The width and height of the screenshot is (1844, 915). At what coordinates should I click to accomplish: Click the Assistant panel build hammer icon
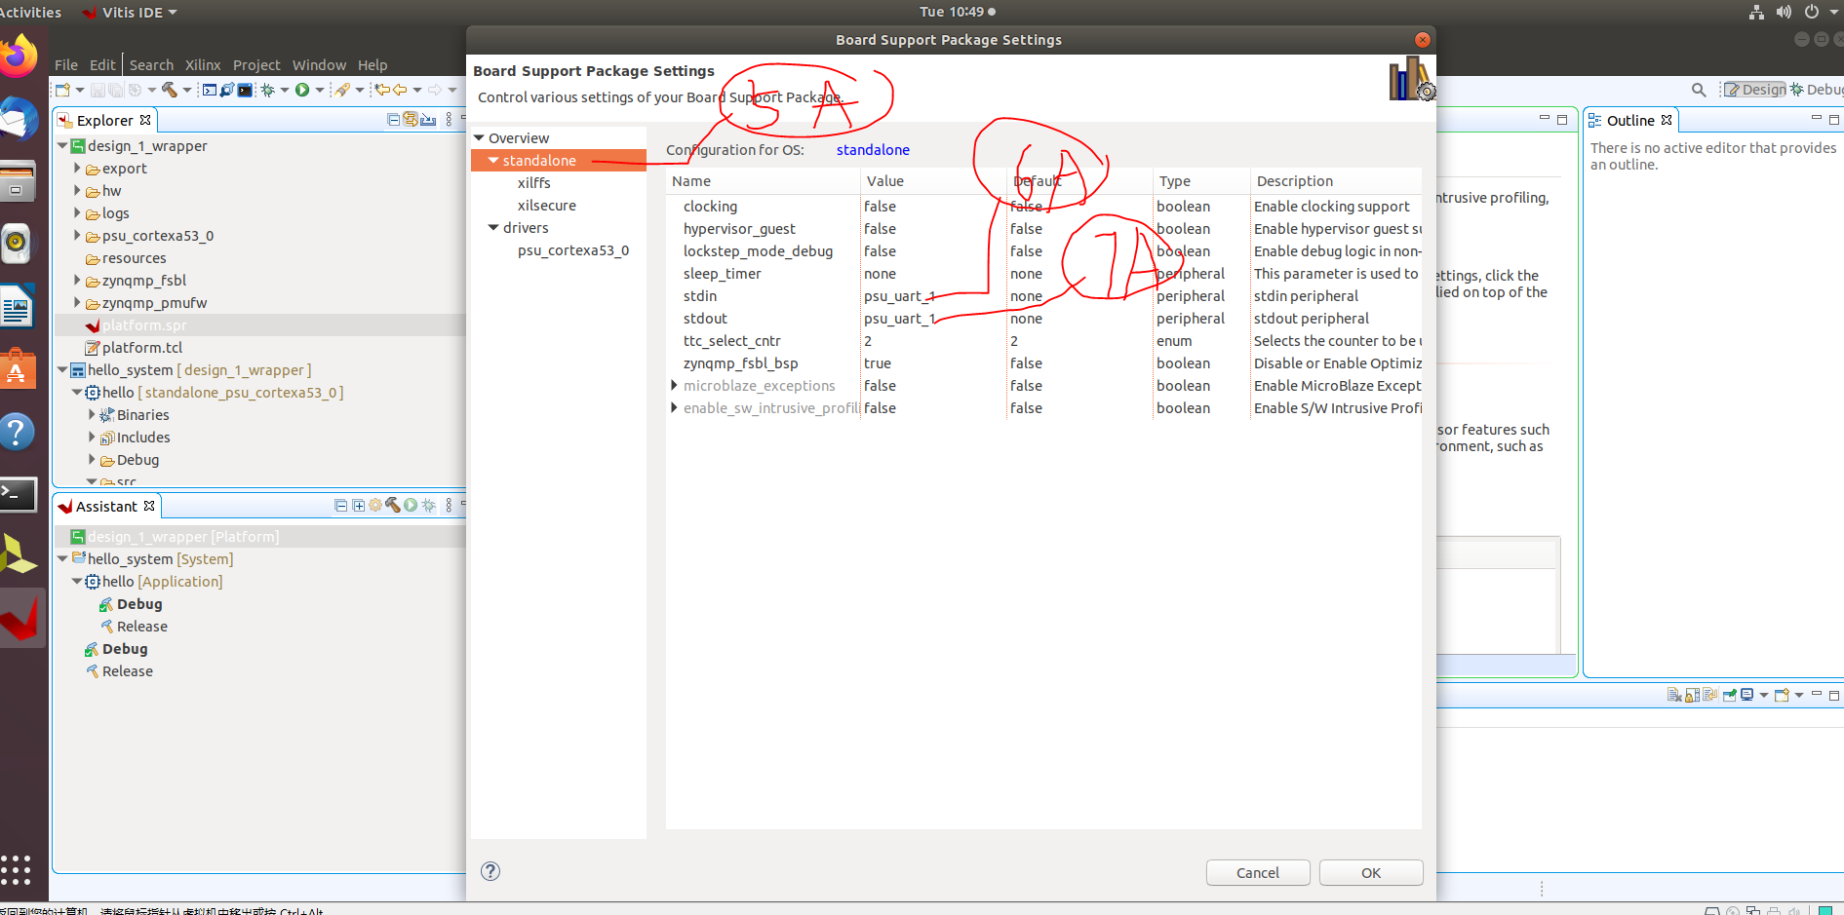click(393, 505)
